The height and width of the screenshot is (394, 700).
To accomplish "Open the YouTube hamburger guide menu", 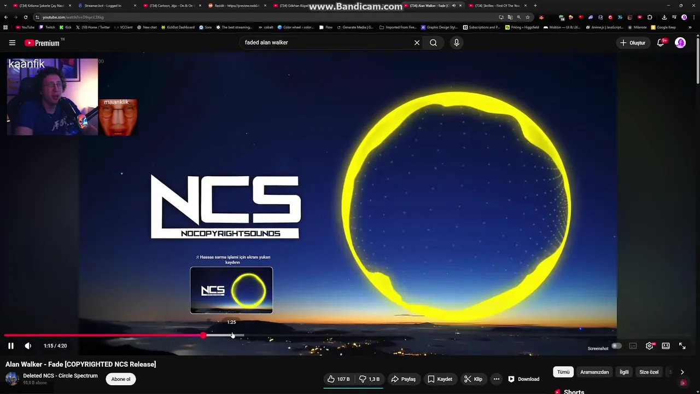I will [12, 43].
